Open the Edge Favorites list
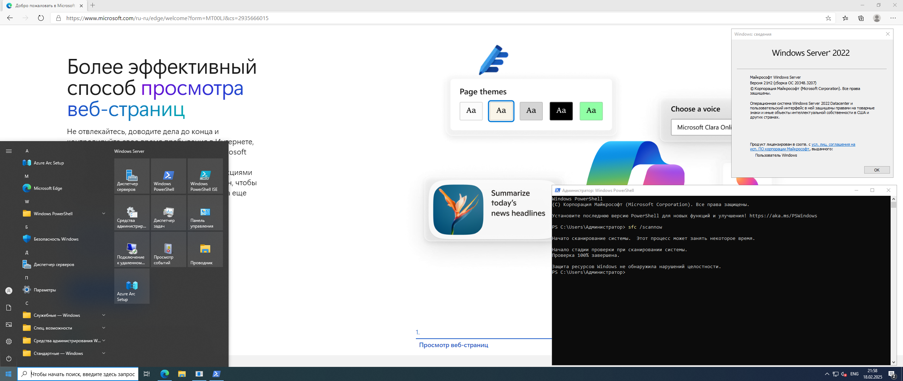This screenshot has width=903, height=381. (845, 18)
